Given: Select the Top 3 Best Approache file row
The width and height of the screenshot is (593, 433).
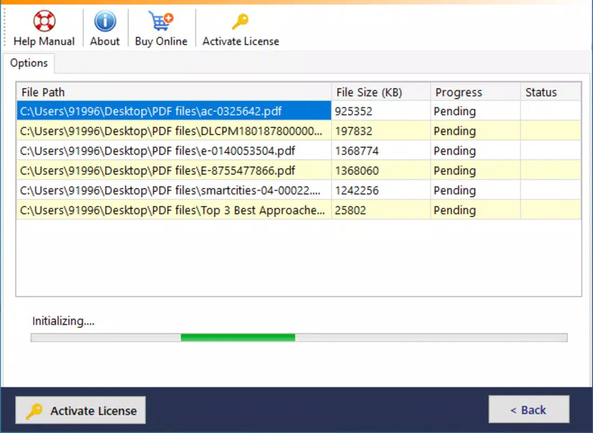Looking at the screenshot, I should 299,210.
